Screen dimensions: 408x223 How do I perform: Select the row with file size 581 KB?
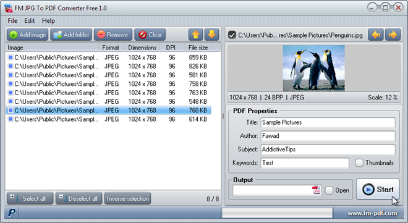(109, 75)
